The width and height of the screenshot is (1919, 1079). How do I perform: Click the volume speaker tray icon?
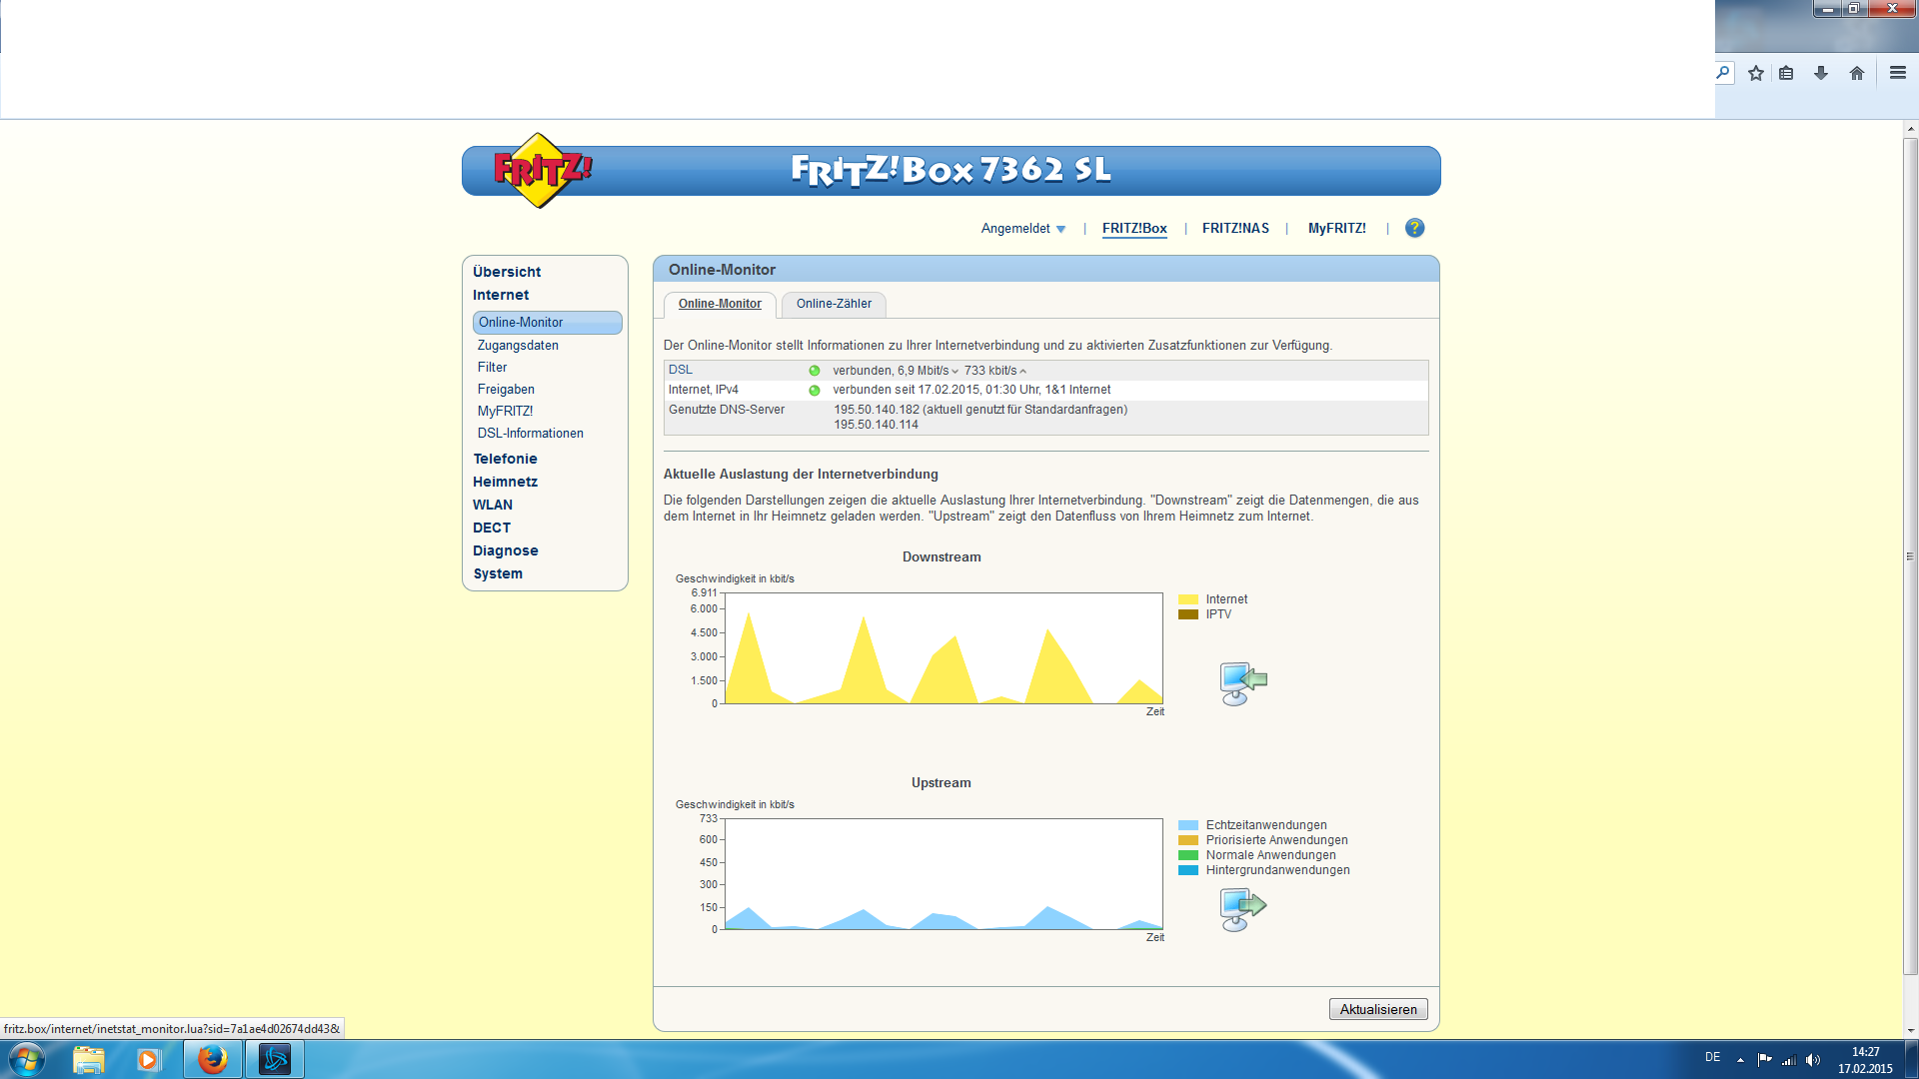click(1813, 1060)
